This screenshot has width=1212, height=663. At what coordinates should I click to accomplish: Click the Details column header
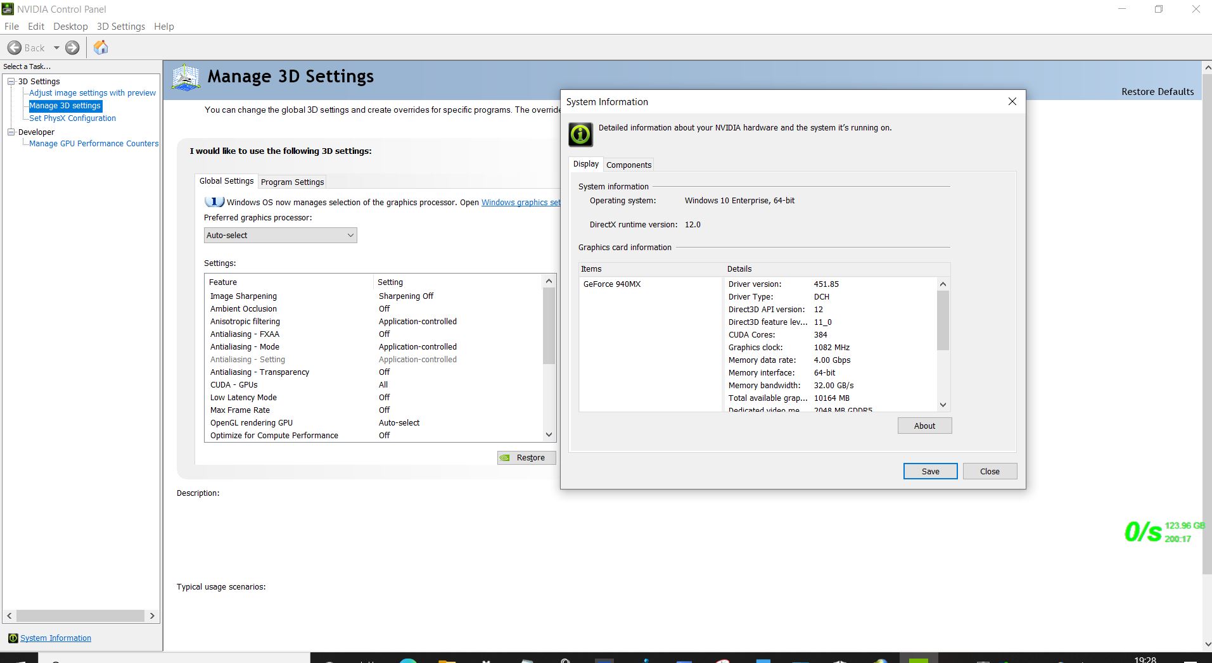837,269
